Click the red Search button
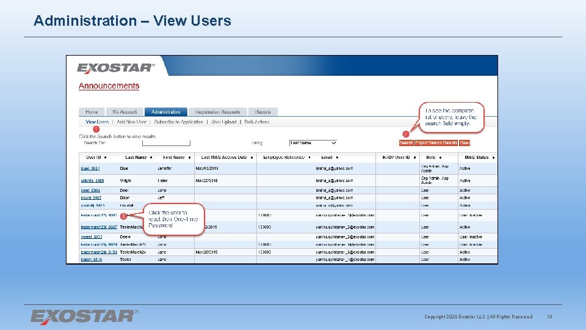 407,143
